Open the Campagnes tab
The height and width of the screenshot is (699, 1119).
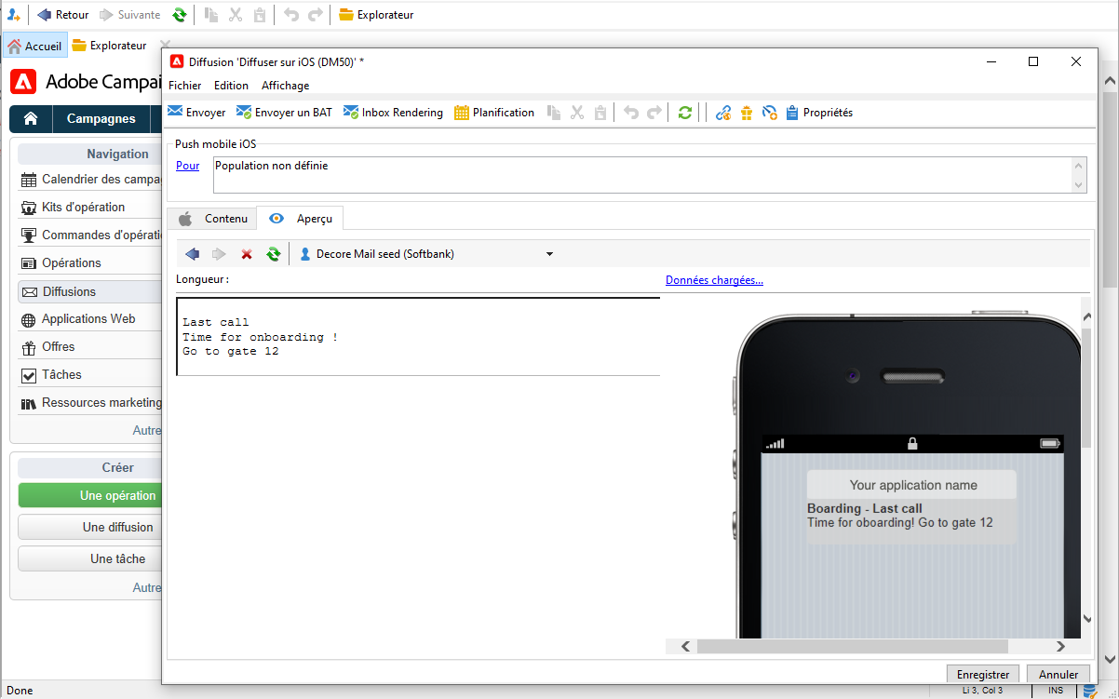click(x=101, y=119)
